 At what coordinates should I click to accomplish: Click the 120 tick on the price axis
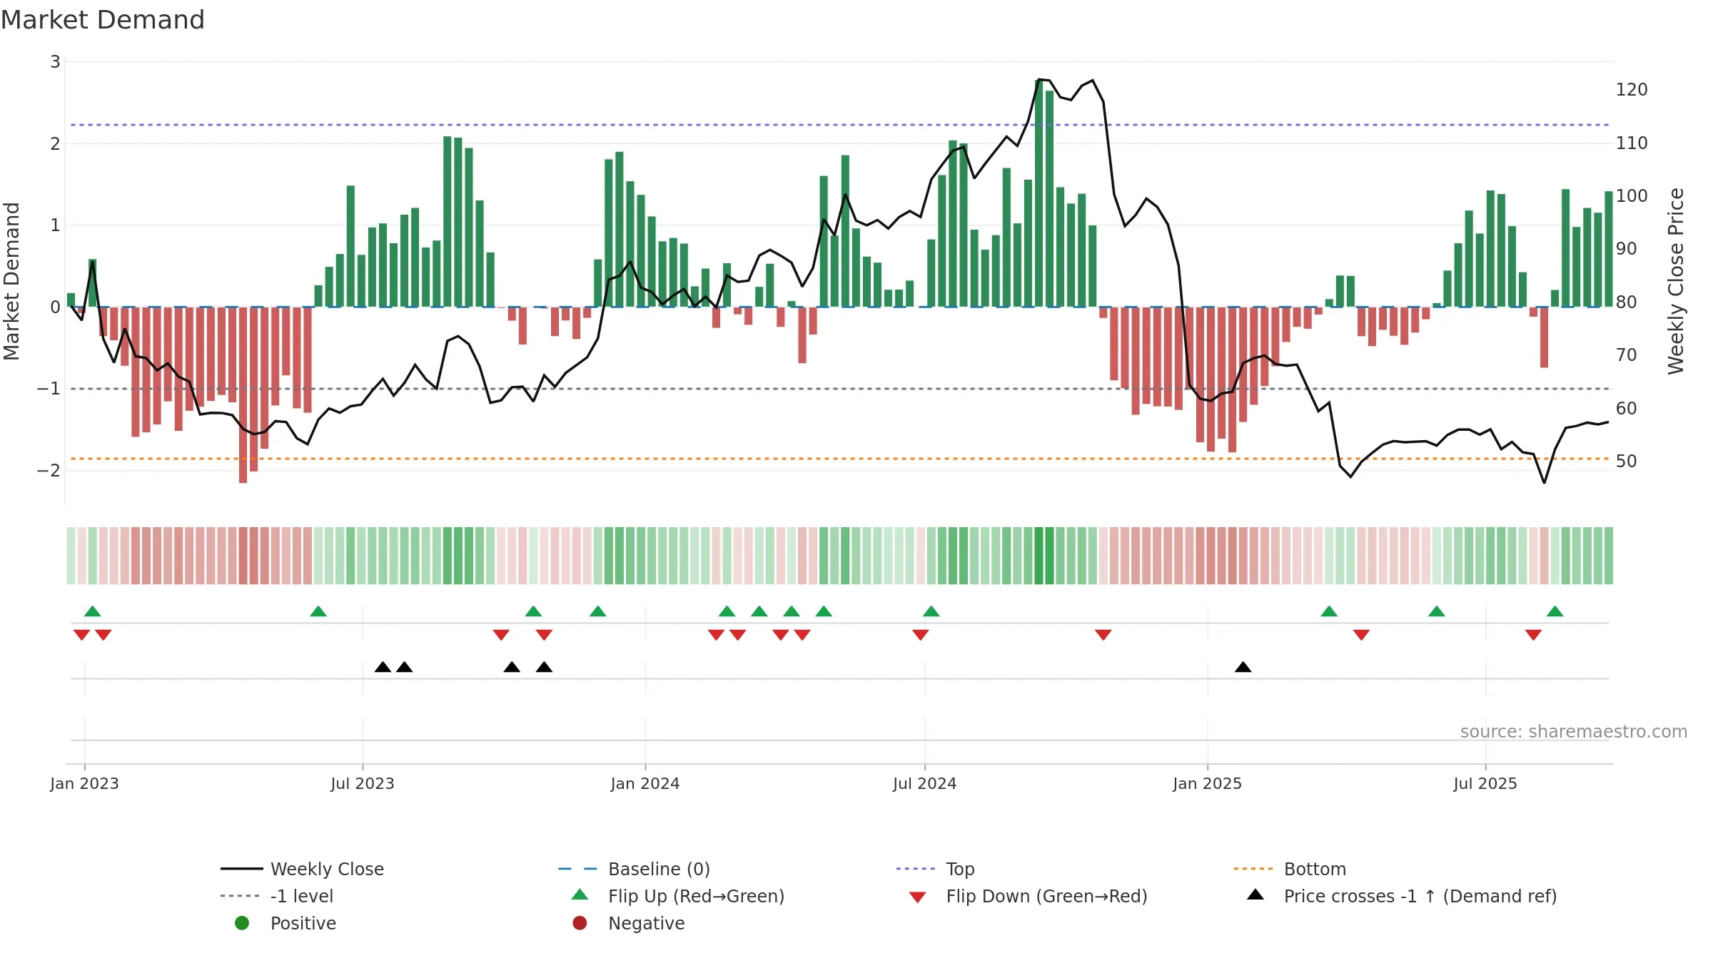pyautogui.click(x=1632, y=90)
